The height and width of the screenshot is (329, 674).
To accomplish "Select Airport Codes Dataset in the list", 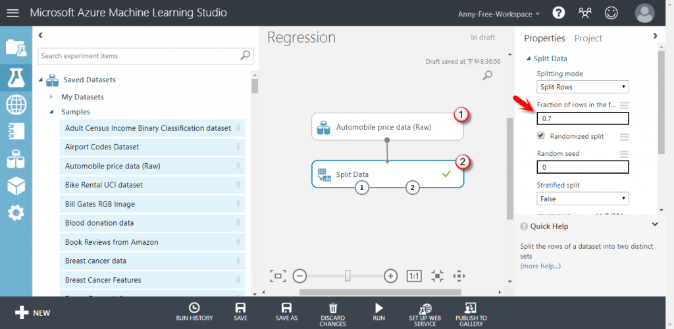I will tap(153, 147).
